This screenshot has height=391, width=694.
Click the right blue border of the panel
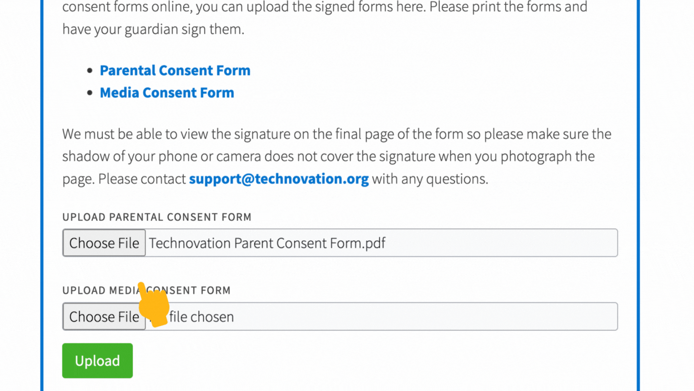pos(638,195)
